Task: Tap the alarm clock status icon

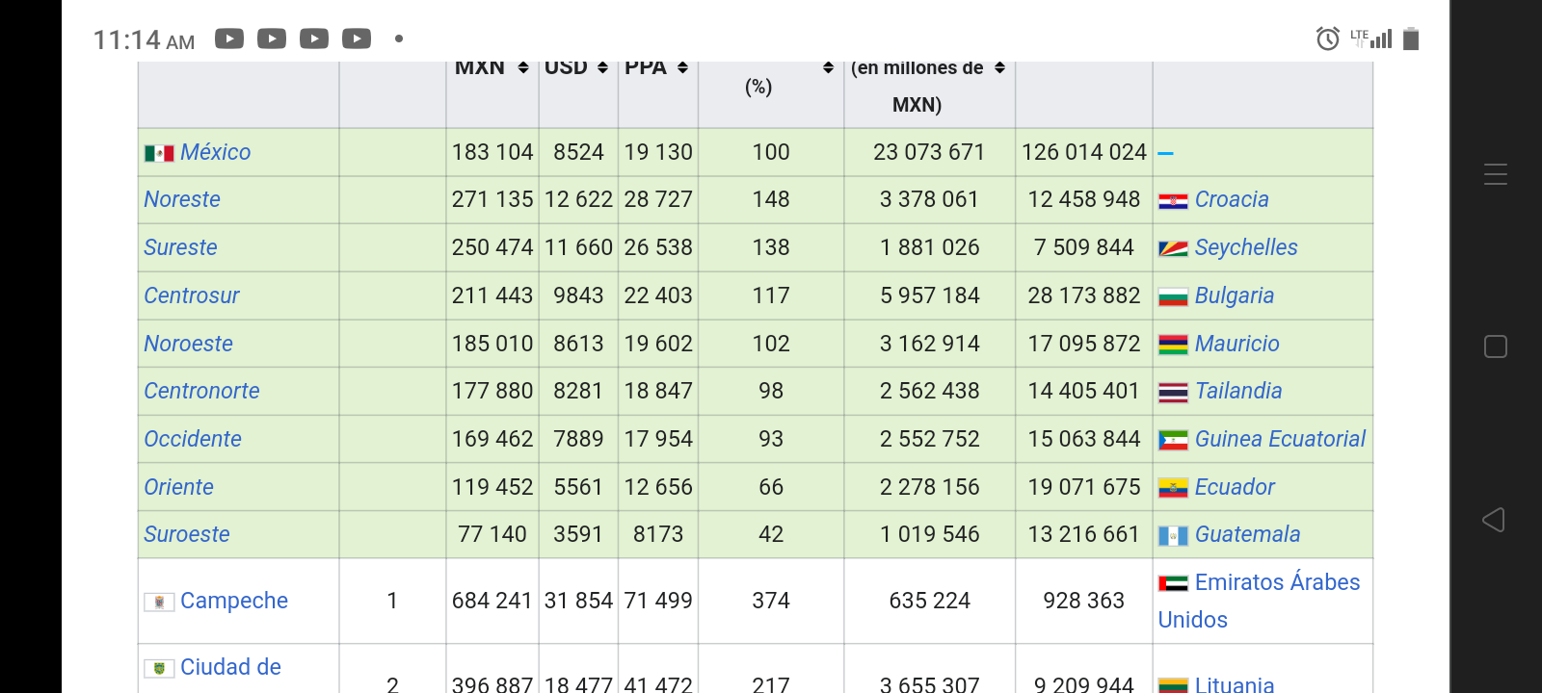Action: [1328, 38]
